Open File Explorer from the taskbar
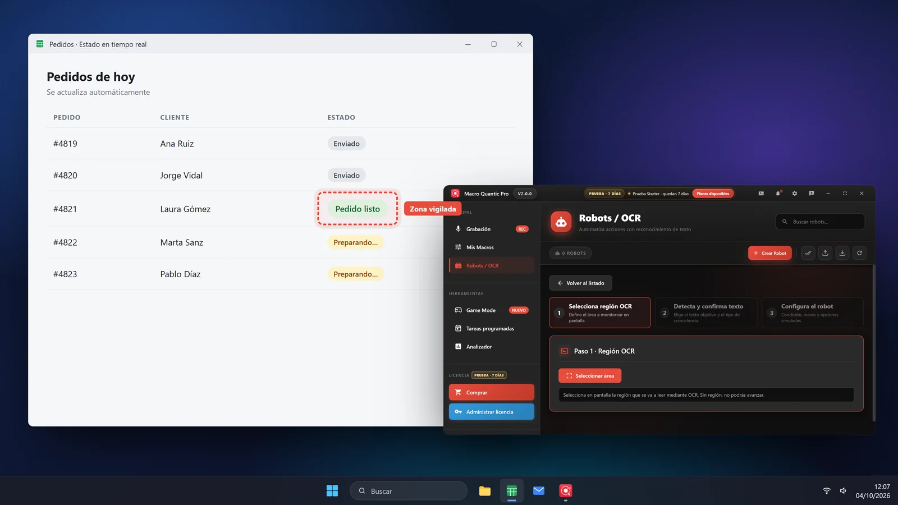This screenshot has width=898, height=505. pyautogui.click(x=485, y=491)
